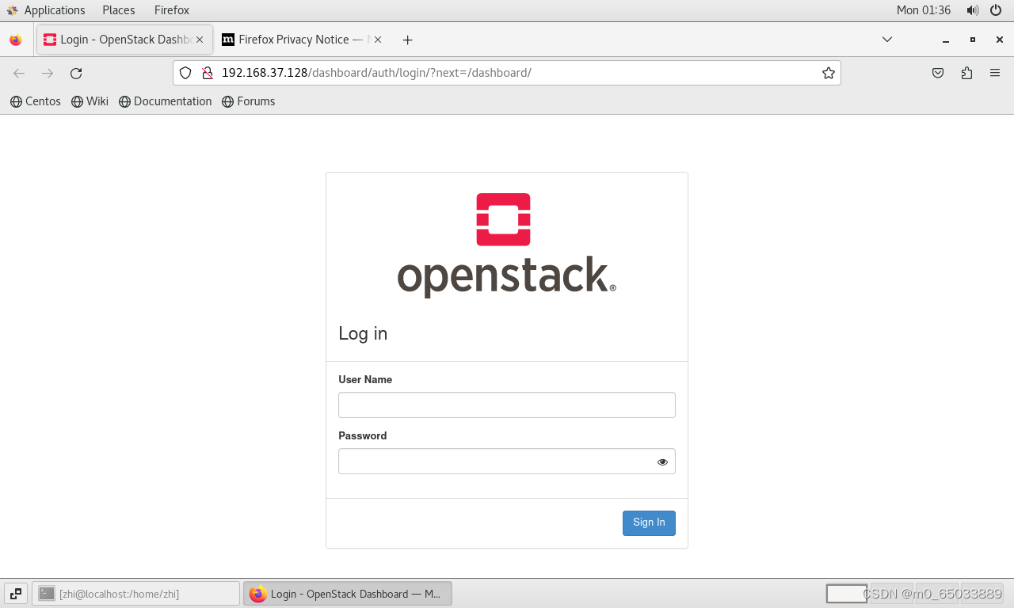Close the Firefox Privacy Notice tab

pos(378,40)
